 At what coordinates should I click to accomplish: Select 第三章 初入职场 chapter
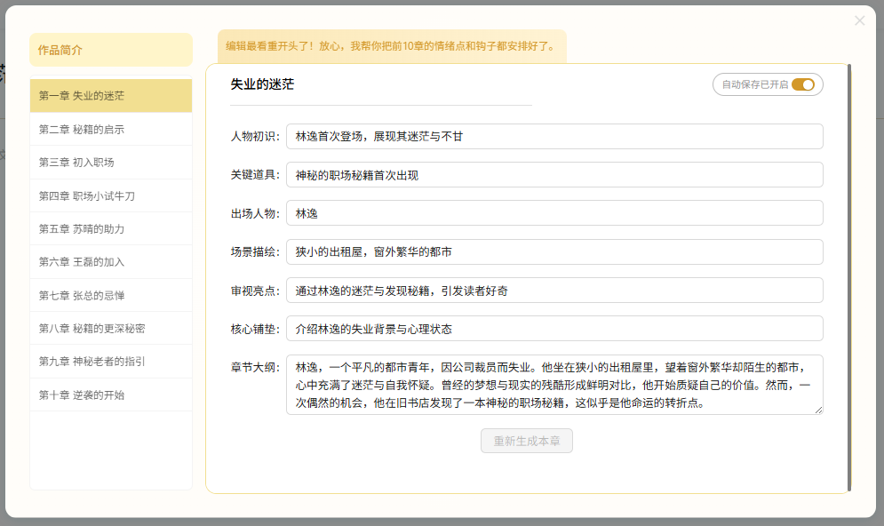pos(111,163)
